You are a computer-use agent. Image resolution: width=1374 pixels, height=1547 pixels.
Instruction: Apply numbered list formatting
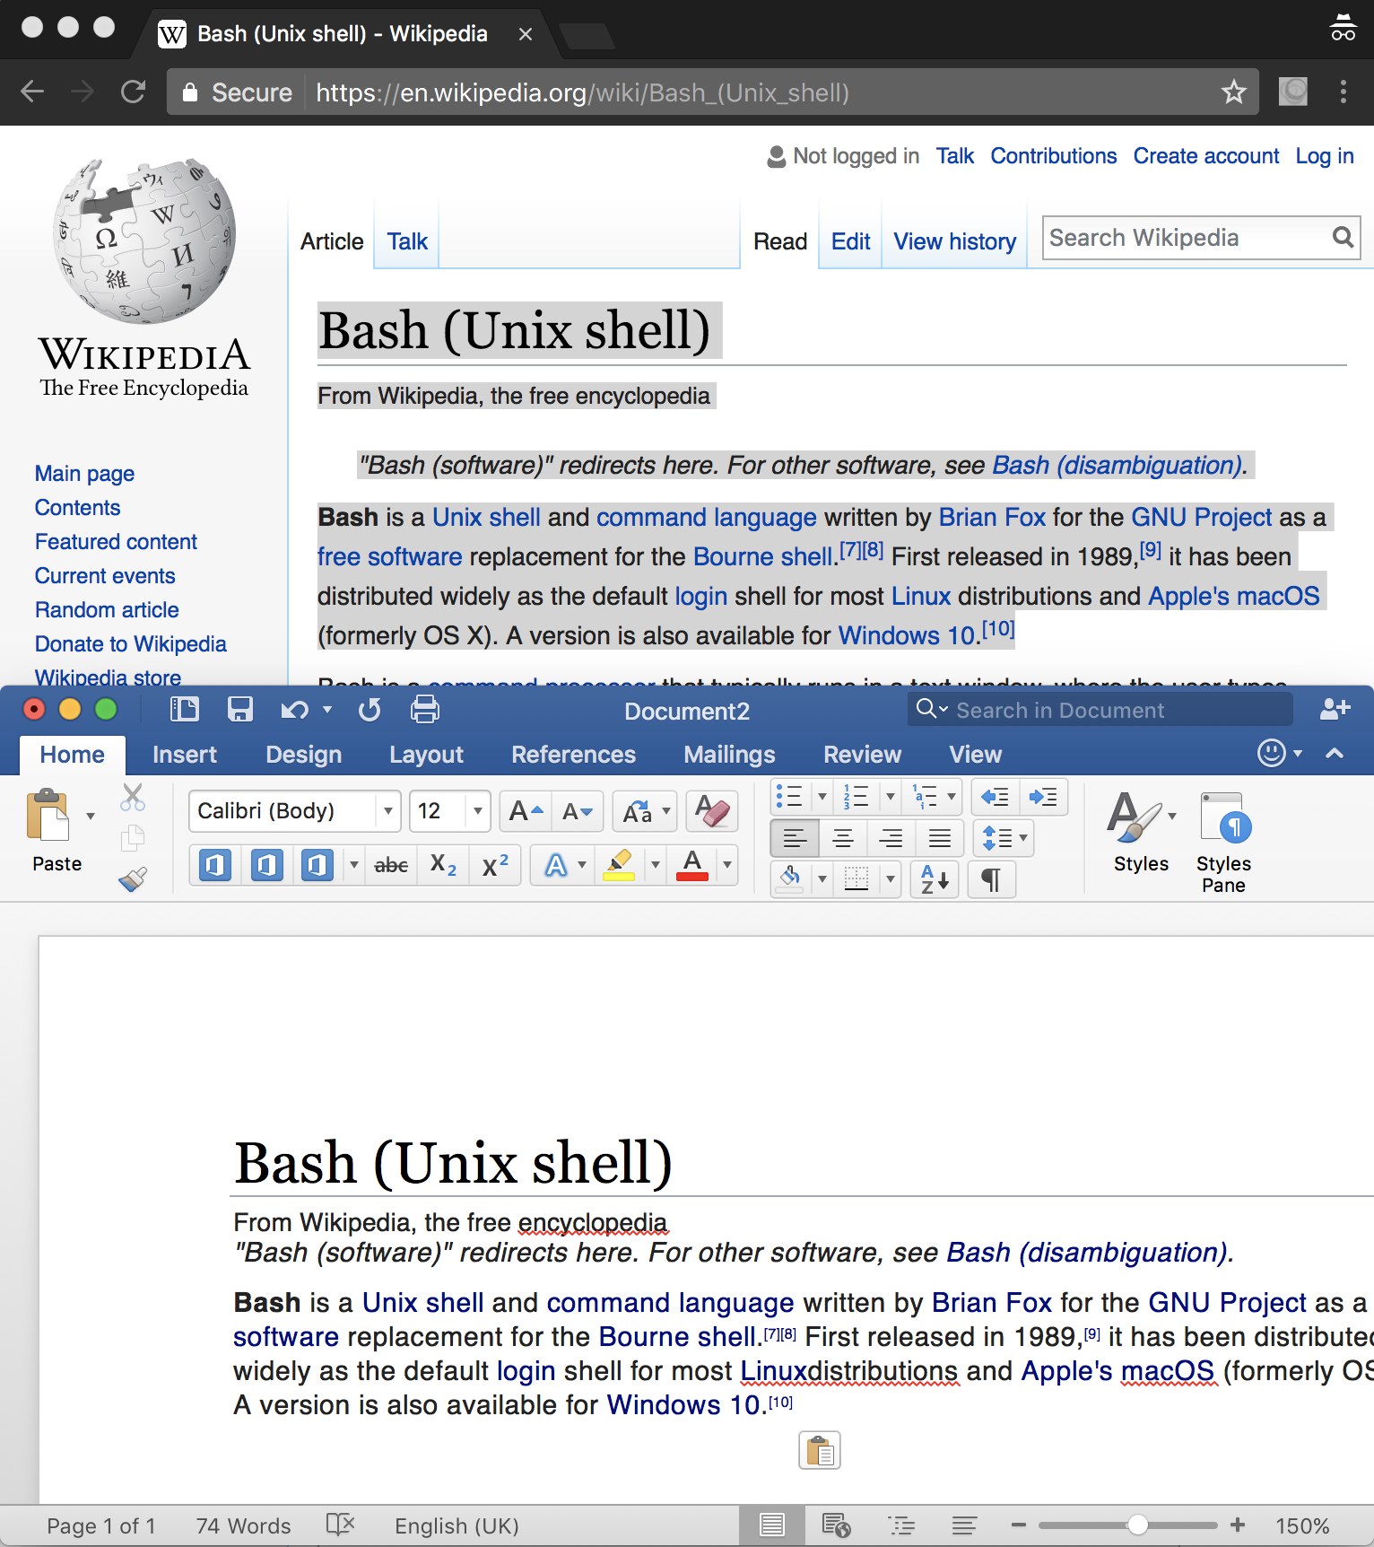(x=856, y=796)
